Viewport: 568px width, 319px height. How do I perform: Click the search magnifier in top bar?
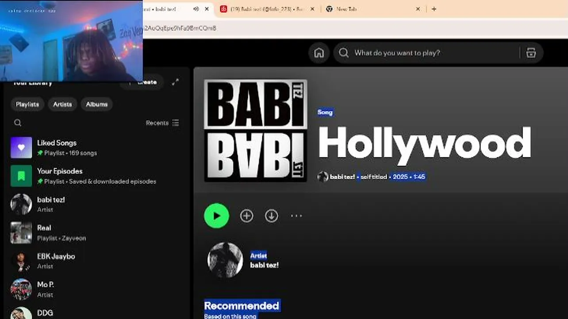tap(344, 53)
